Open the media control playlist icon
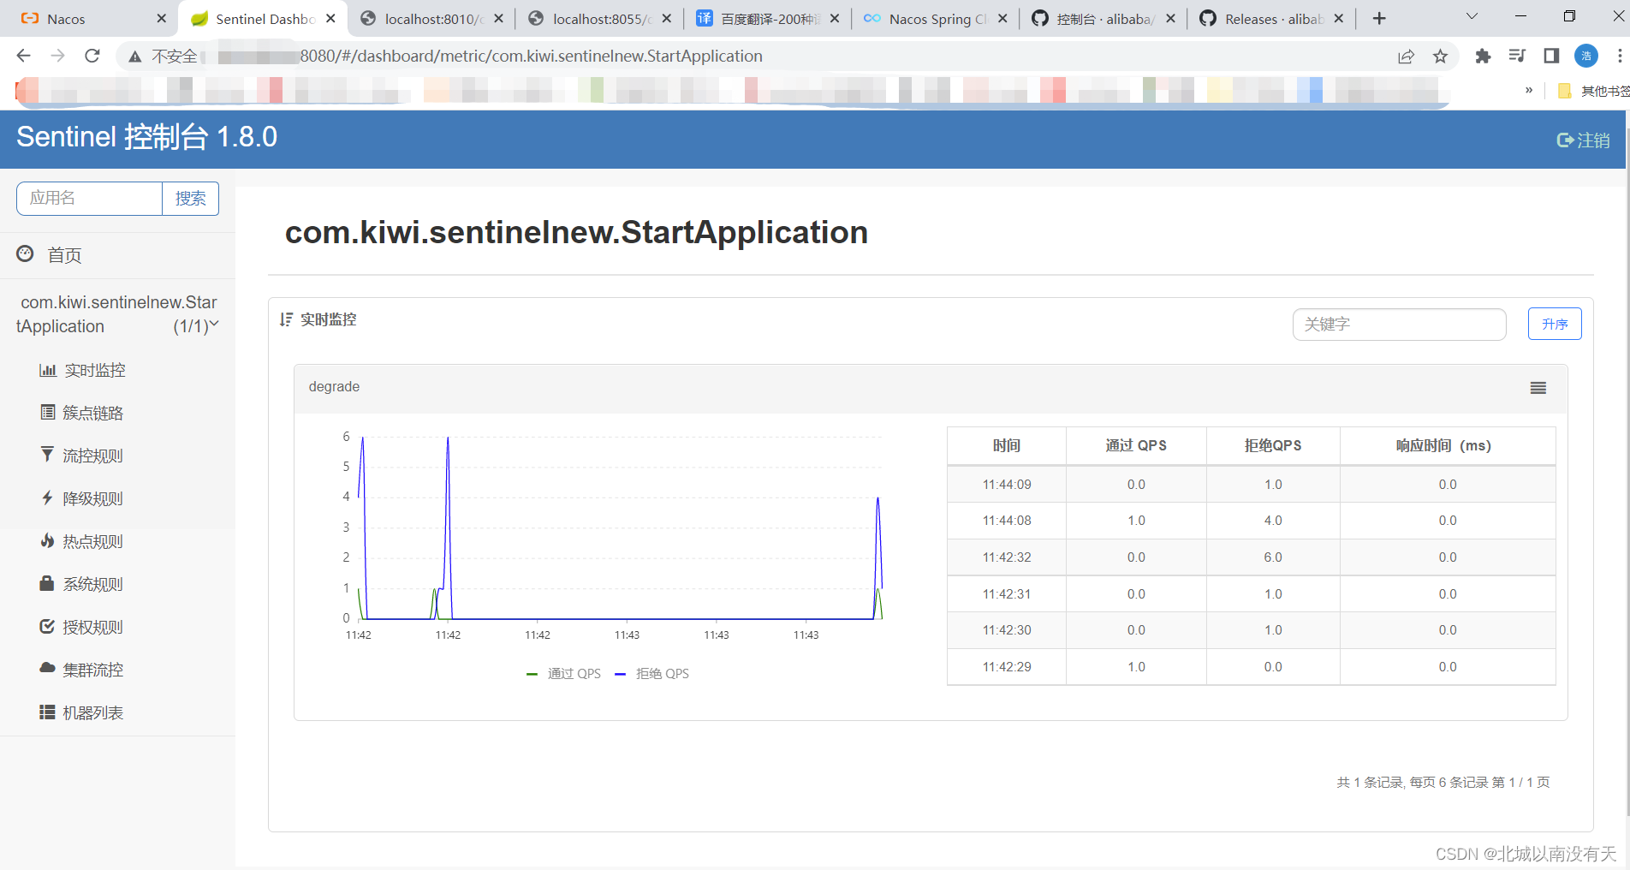1630x870 pixels. (1517, 56)
